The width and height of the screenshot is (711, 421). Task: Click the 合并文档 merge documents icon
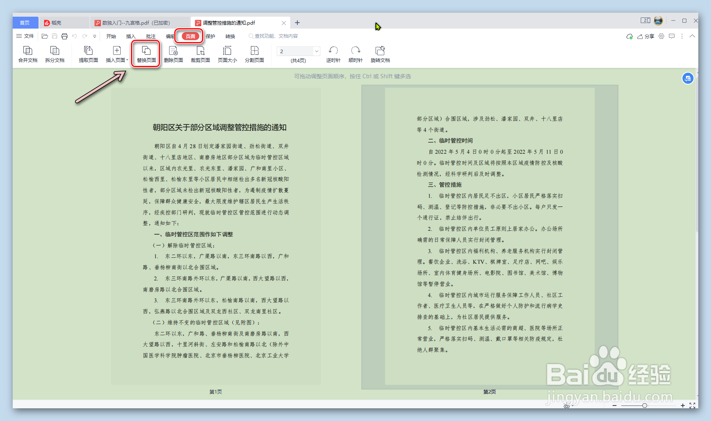28,54
